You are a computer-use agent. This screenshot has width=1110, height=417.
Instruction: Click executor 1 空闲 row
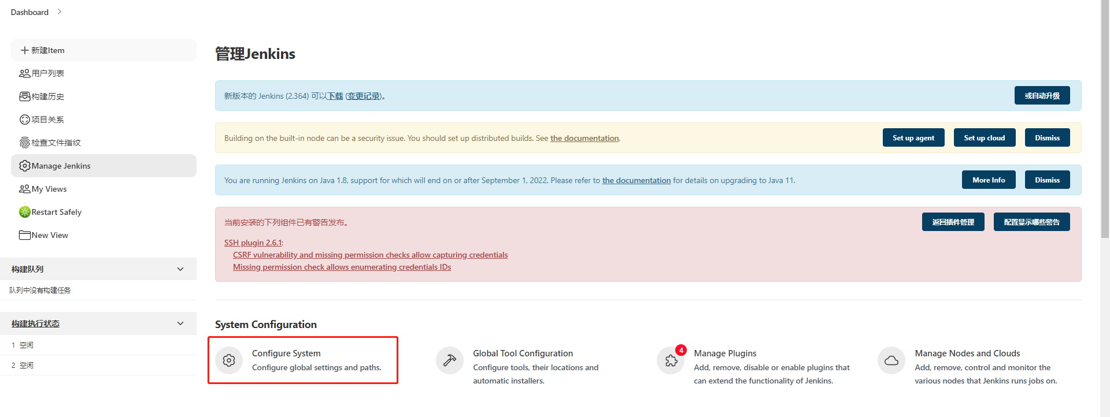point(98,345)
